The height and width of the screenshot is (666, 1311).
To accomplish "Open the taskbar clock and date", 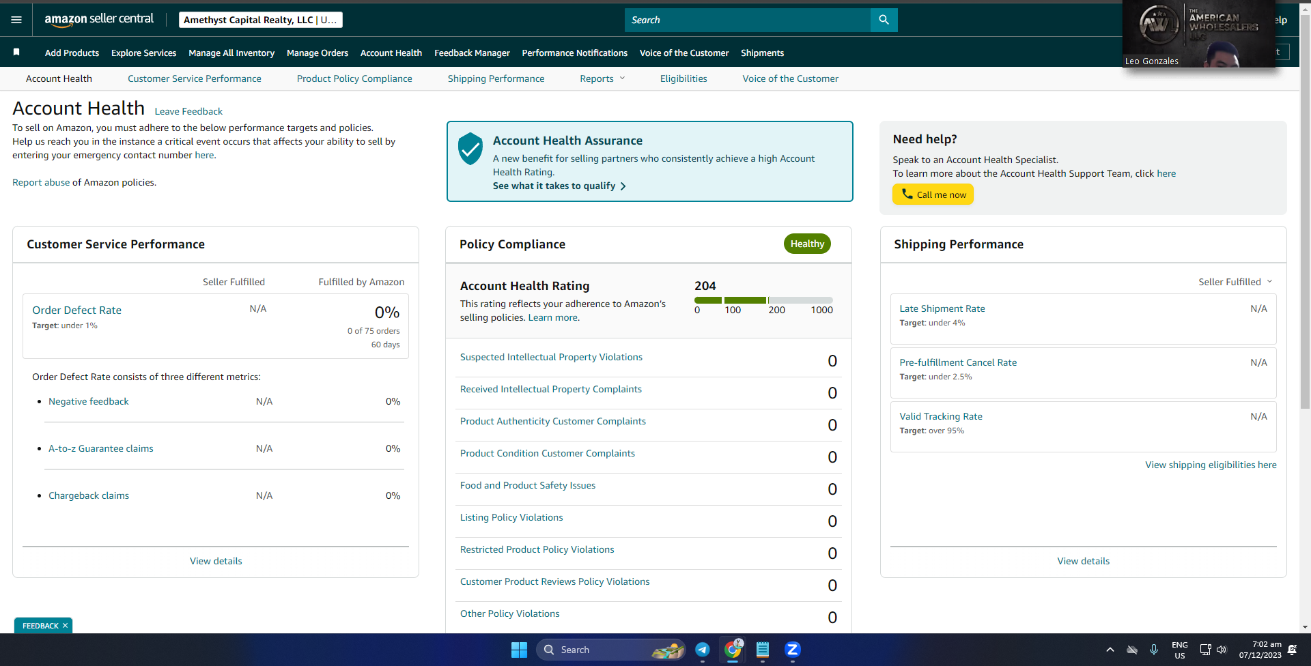I will click(x=1260, y=650).
